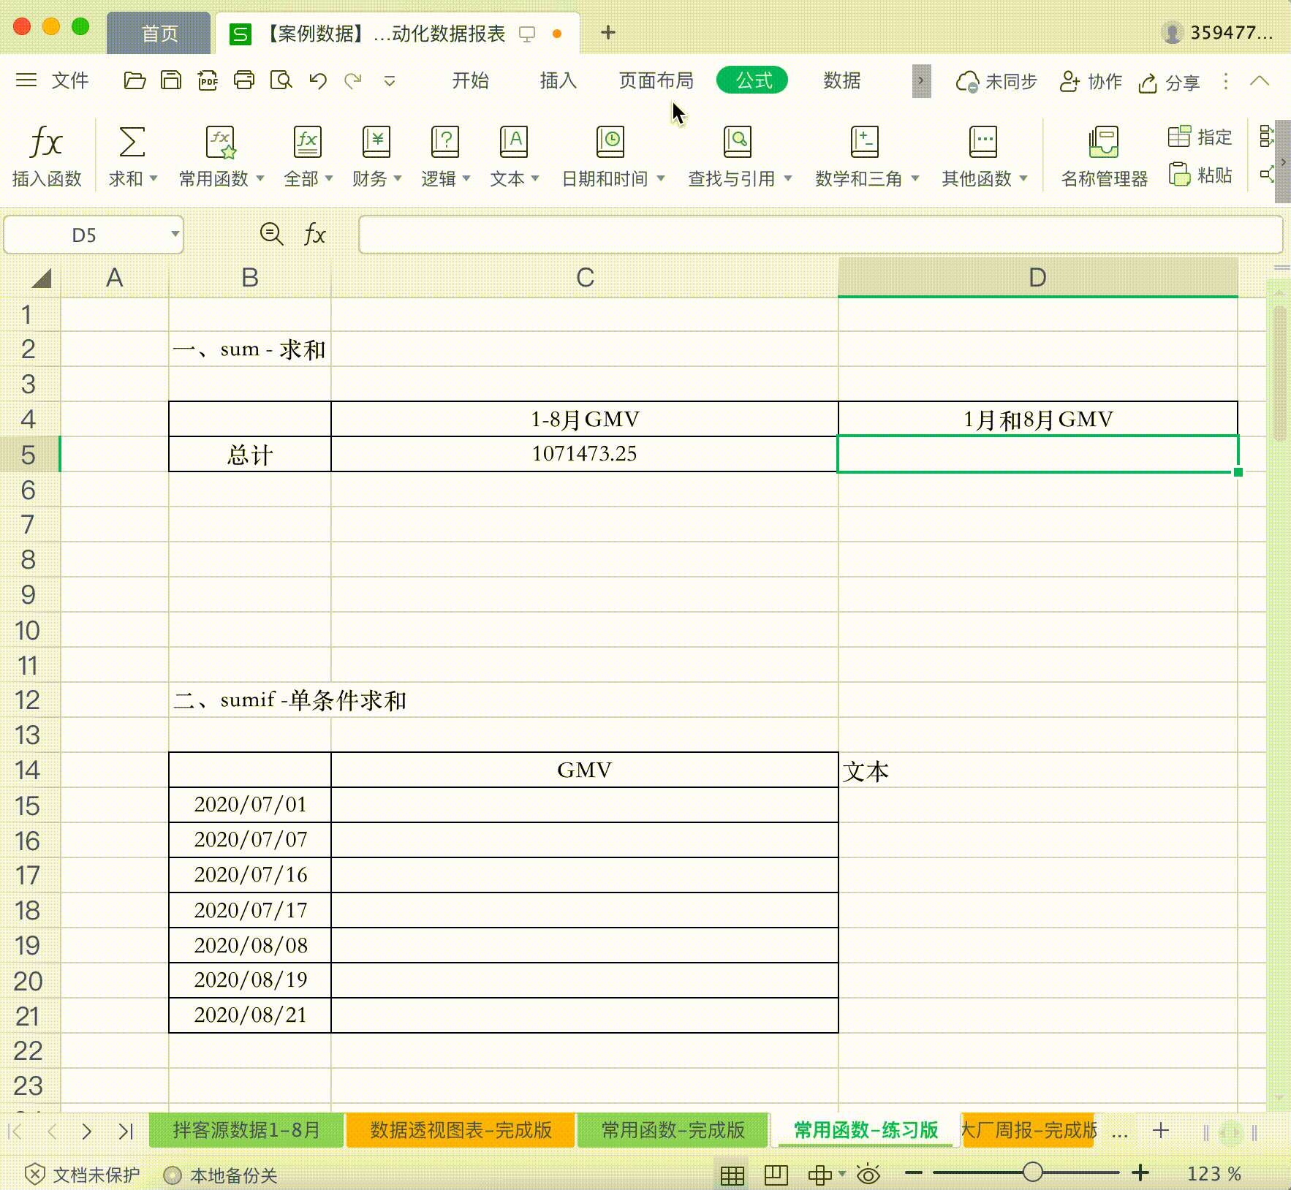Open the Text (文本) functions icon
Image resolution: width=1291 pixels, height=1190 pixels.
[513, 141]
